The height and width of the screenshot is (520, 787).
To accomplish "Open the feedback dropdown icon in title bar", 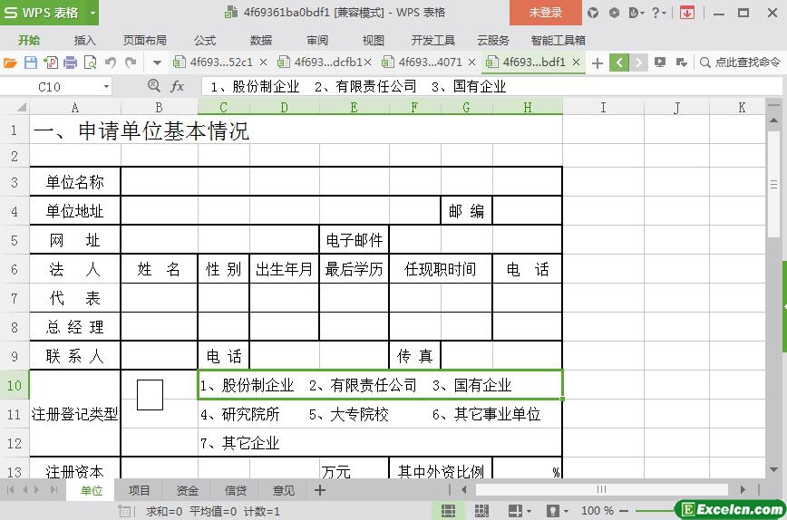I will (636, 13).
